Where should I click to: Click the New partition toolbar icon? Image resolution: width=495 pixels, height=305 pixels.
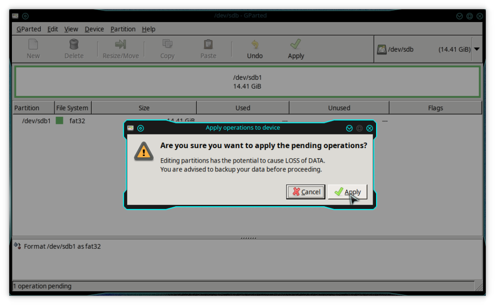click(33, 49)
